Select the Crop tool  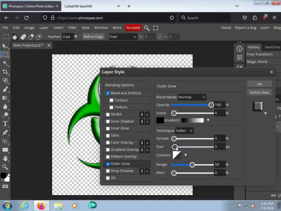pyautogui.click(x=5, y=72)
